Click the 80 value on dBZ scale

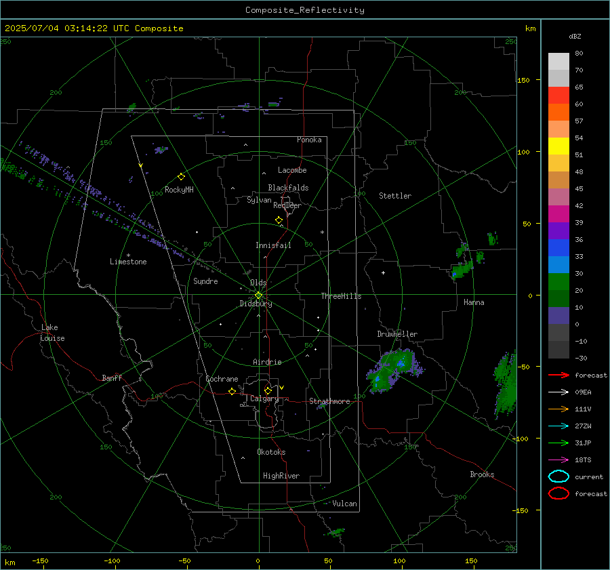(579, 54)
